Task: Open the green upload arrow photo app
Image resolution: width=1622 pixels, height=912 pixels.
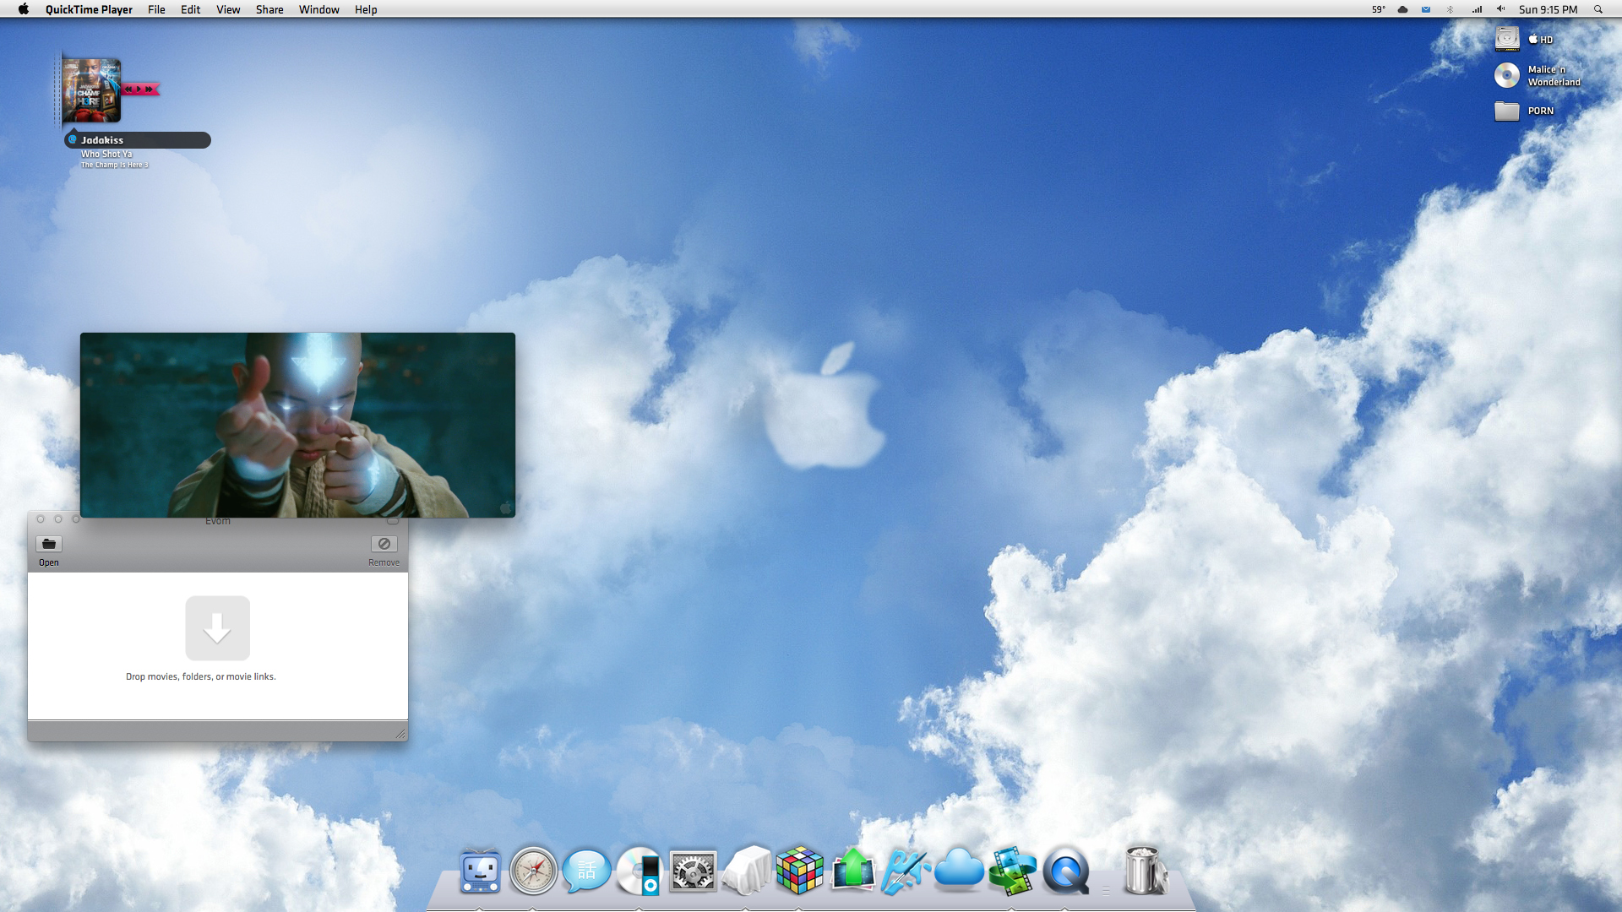Action: pos(852,871)
